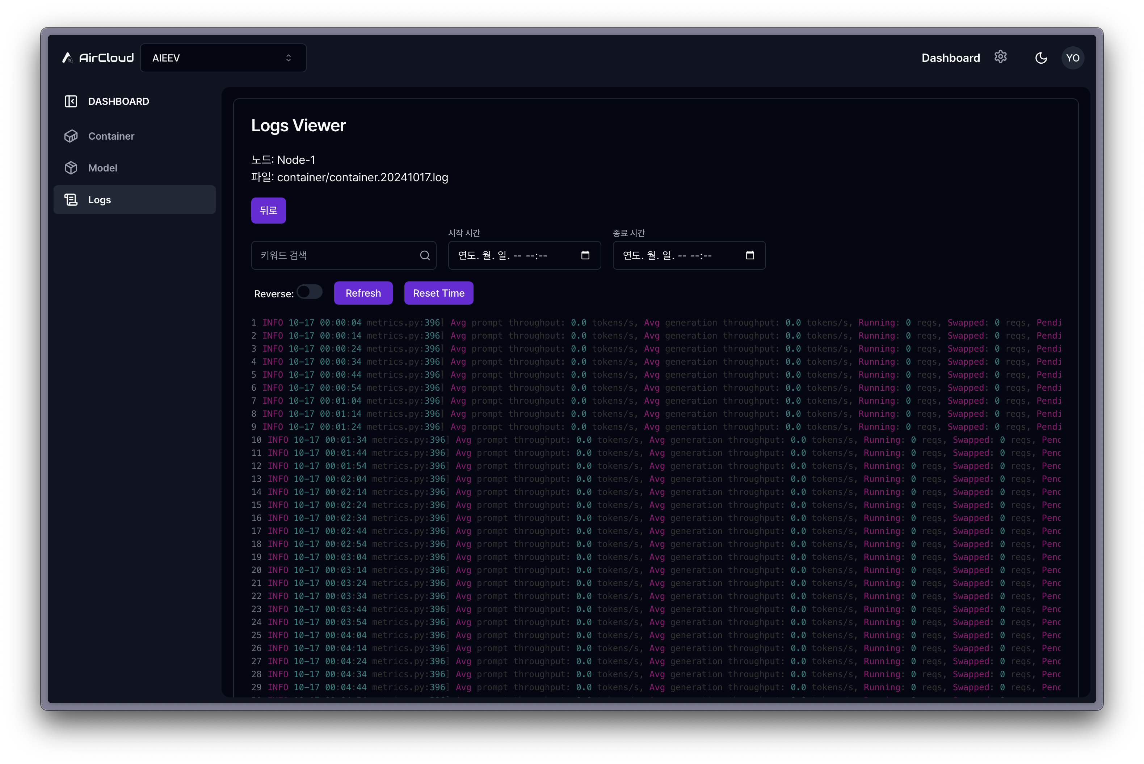Click the Refresh button
This screenshot has width=1144, height=764.
click(x=363, y=293)
